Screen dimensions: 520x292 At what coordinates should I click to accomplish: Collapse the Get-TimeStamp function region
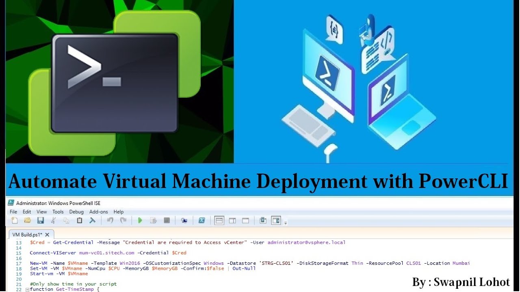(x=27, y=290)
